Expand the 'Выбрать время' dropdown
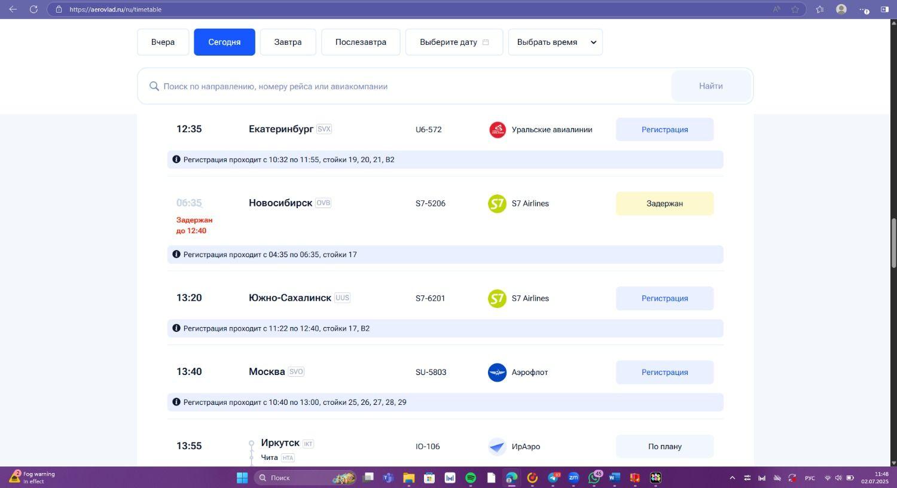The image size is (897, 488). [x=556, y=42]
